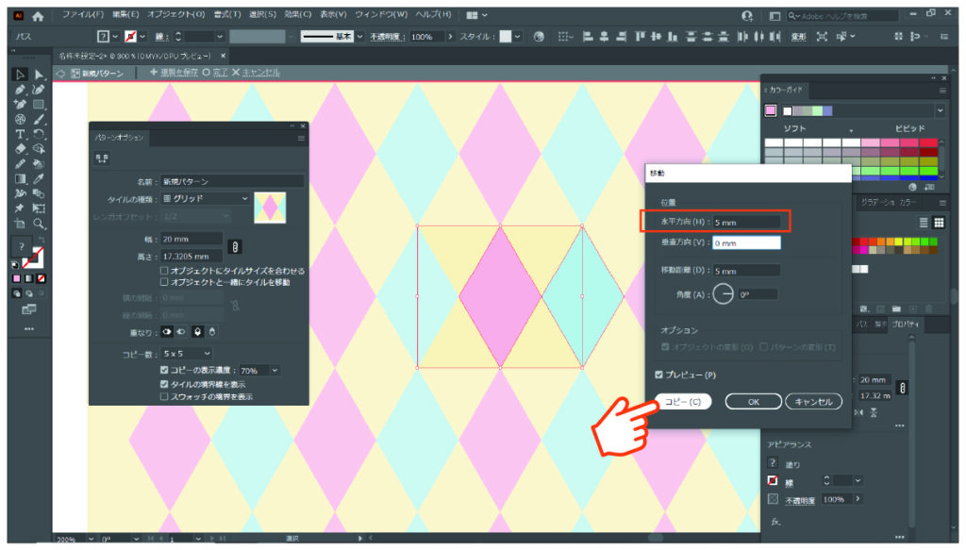The width and height of the screenshot is (966, 550).
Task: Select top-in-front overlap toggle
Action: point(197,332)
